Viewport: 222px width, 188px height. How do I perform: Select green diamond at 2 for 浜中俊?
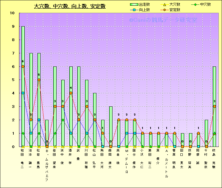pos(63,120)
